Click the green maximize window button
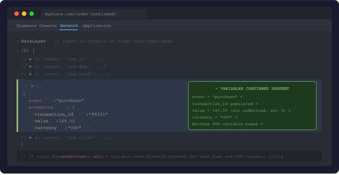 click(x=32, y=14)
